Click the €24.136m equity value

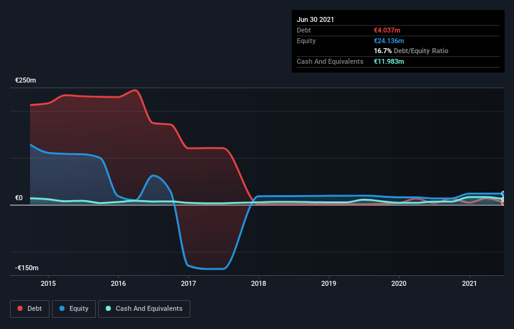point(389,41)
